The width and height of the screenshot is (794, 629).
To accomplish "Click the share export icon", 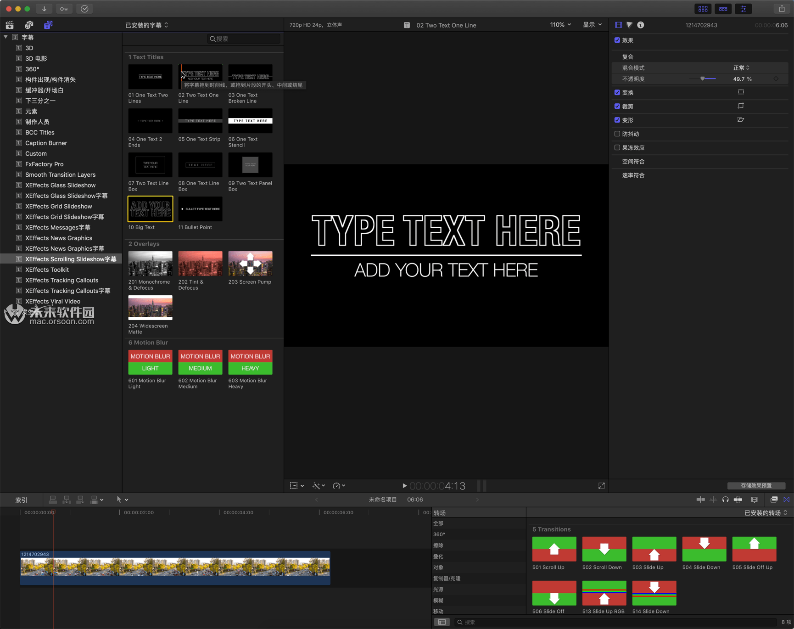I will (x=782, y=9).
